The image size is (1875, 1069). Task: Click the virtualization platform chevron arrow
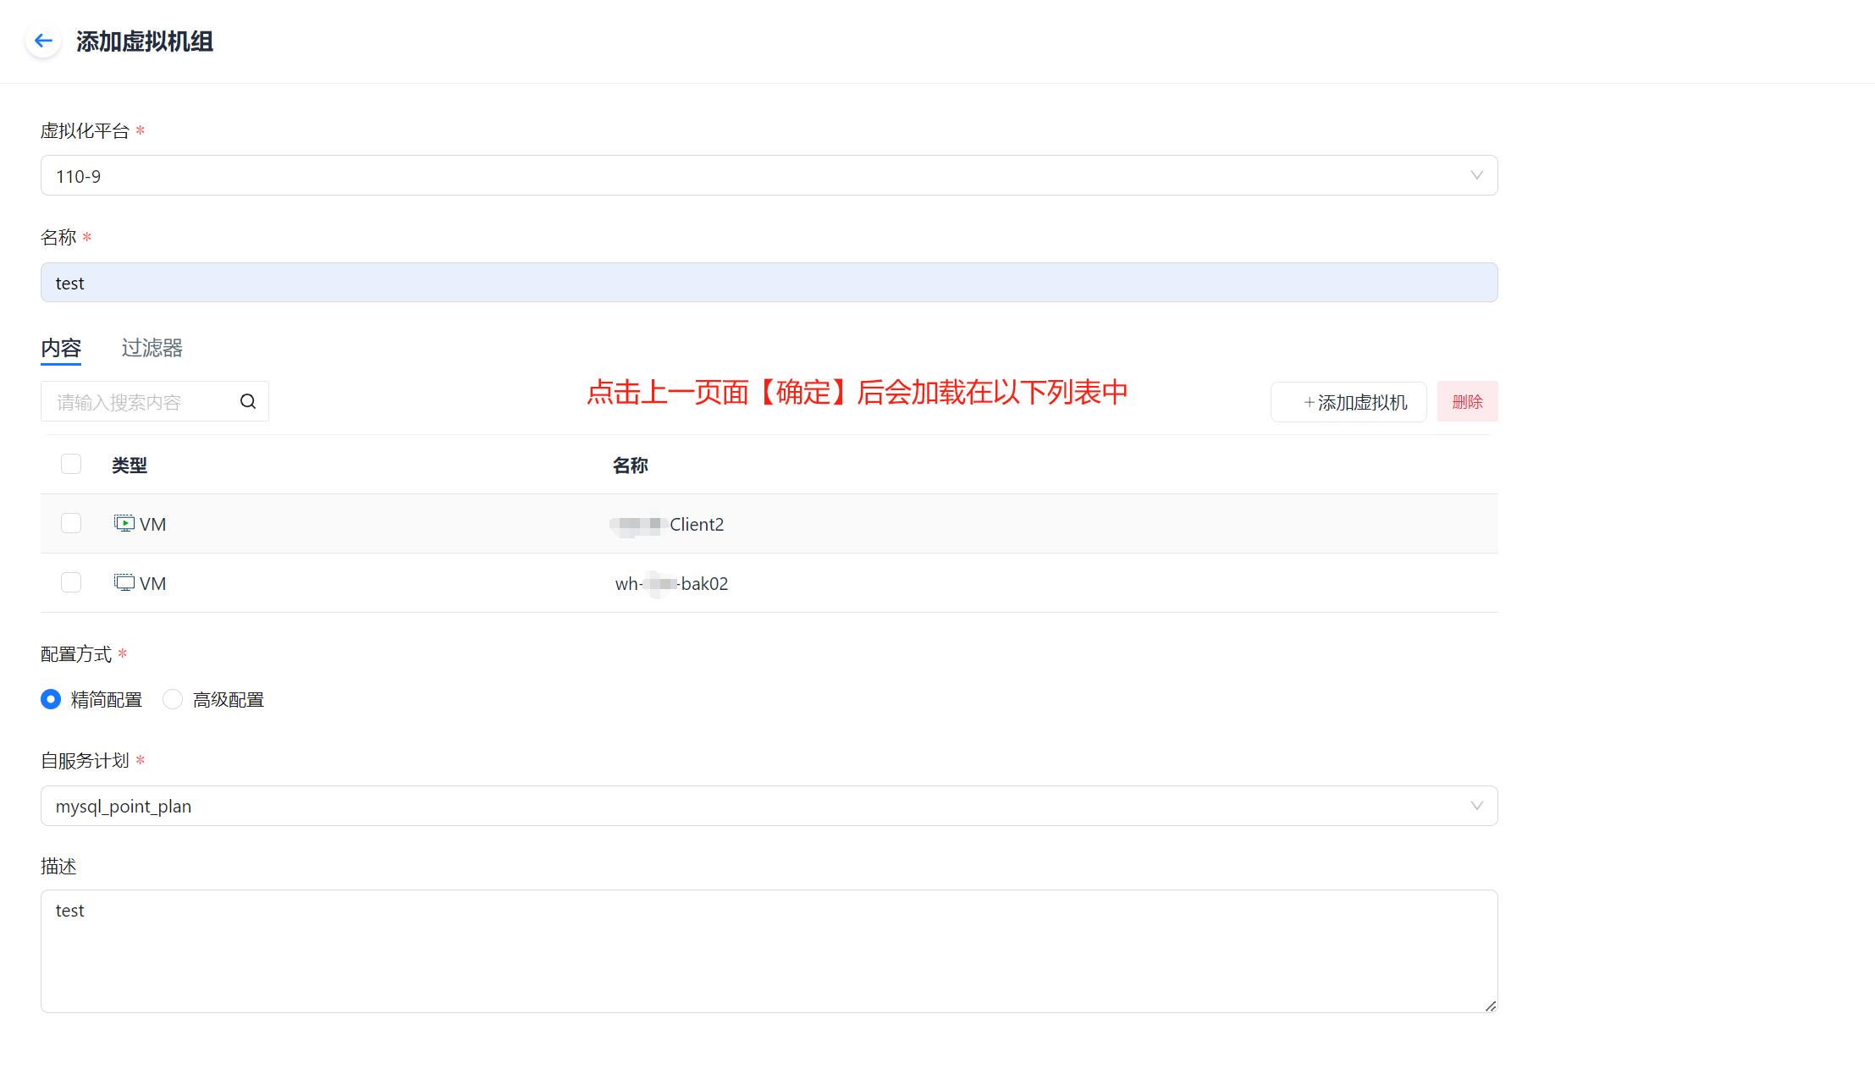pos(1476,175)
